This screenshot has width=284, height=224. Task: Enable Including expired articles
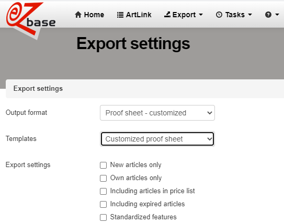(103, 204)
